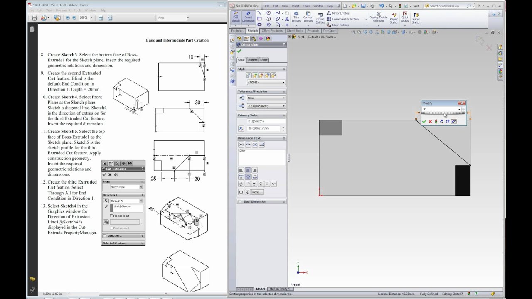Image resolution: width=532 pixels, height=299 pixels.
Task: Open the Insert menu in SolidWorks
Action: [295, 6]
